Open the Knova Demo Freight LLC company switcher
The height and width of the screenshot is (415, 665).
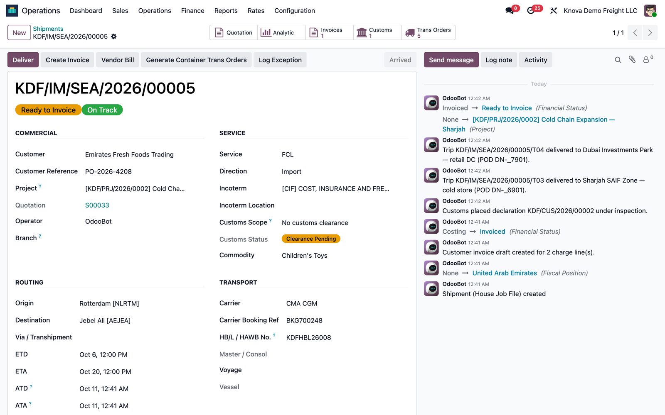tap(600, 11)
